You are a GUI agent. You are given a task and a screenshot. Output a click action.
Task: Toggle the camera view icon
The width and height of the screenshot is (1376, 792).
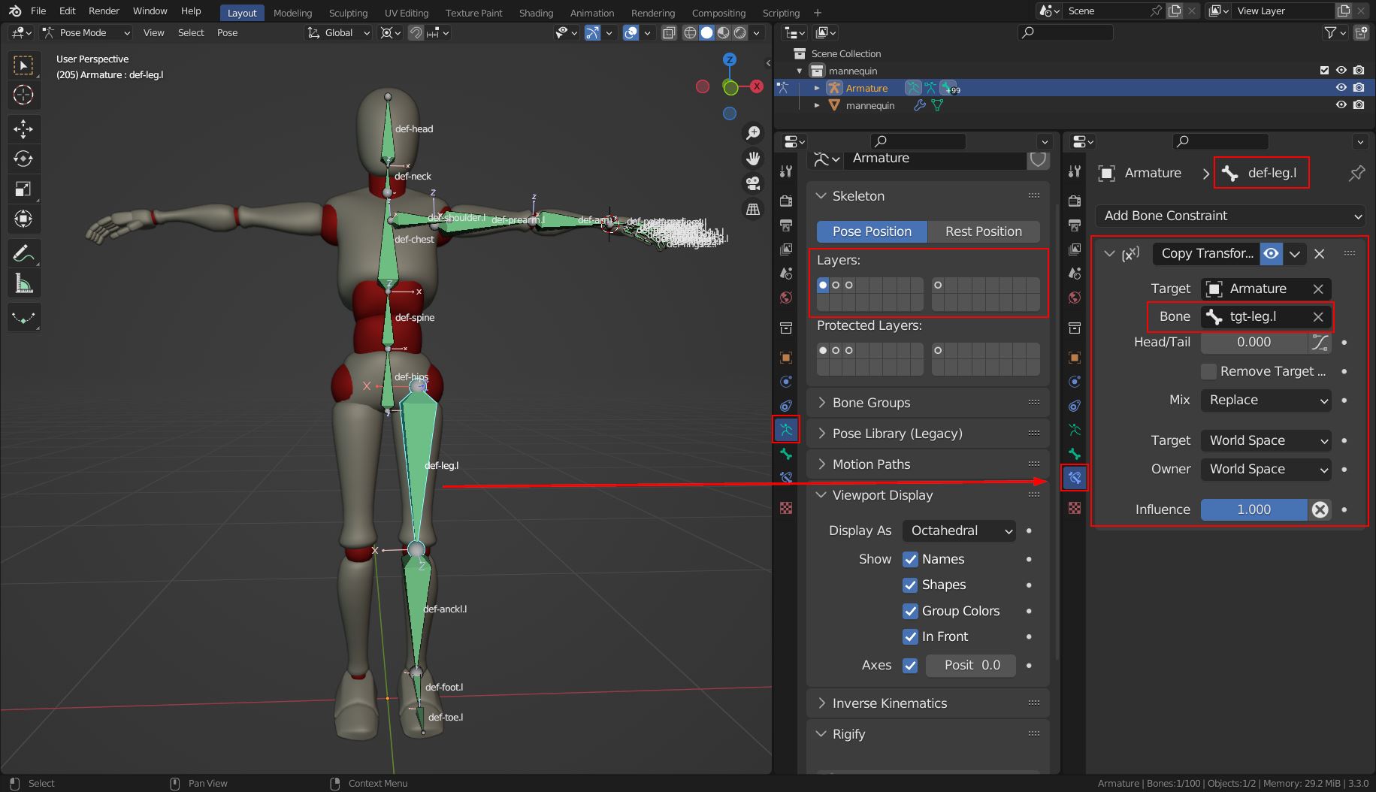[x=752, y=184]
